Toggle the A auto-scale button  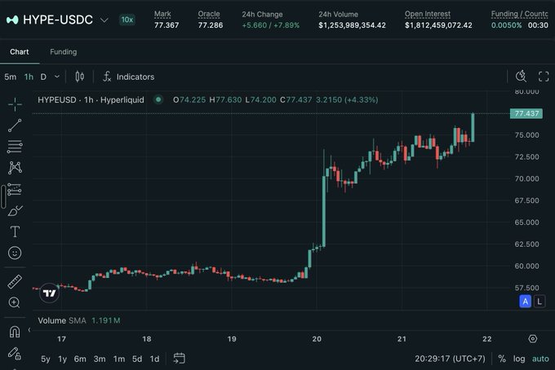526,302
